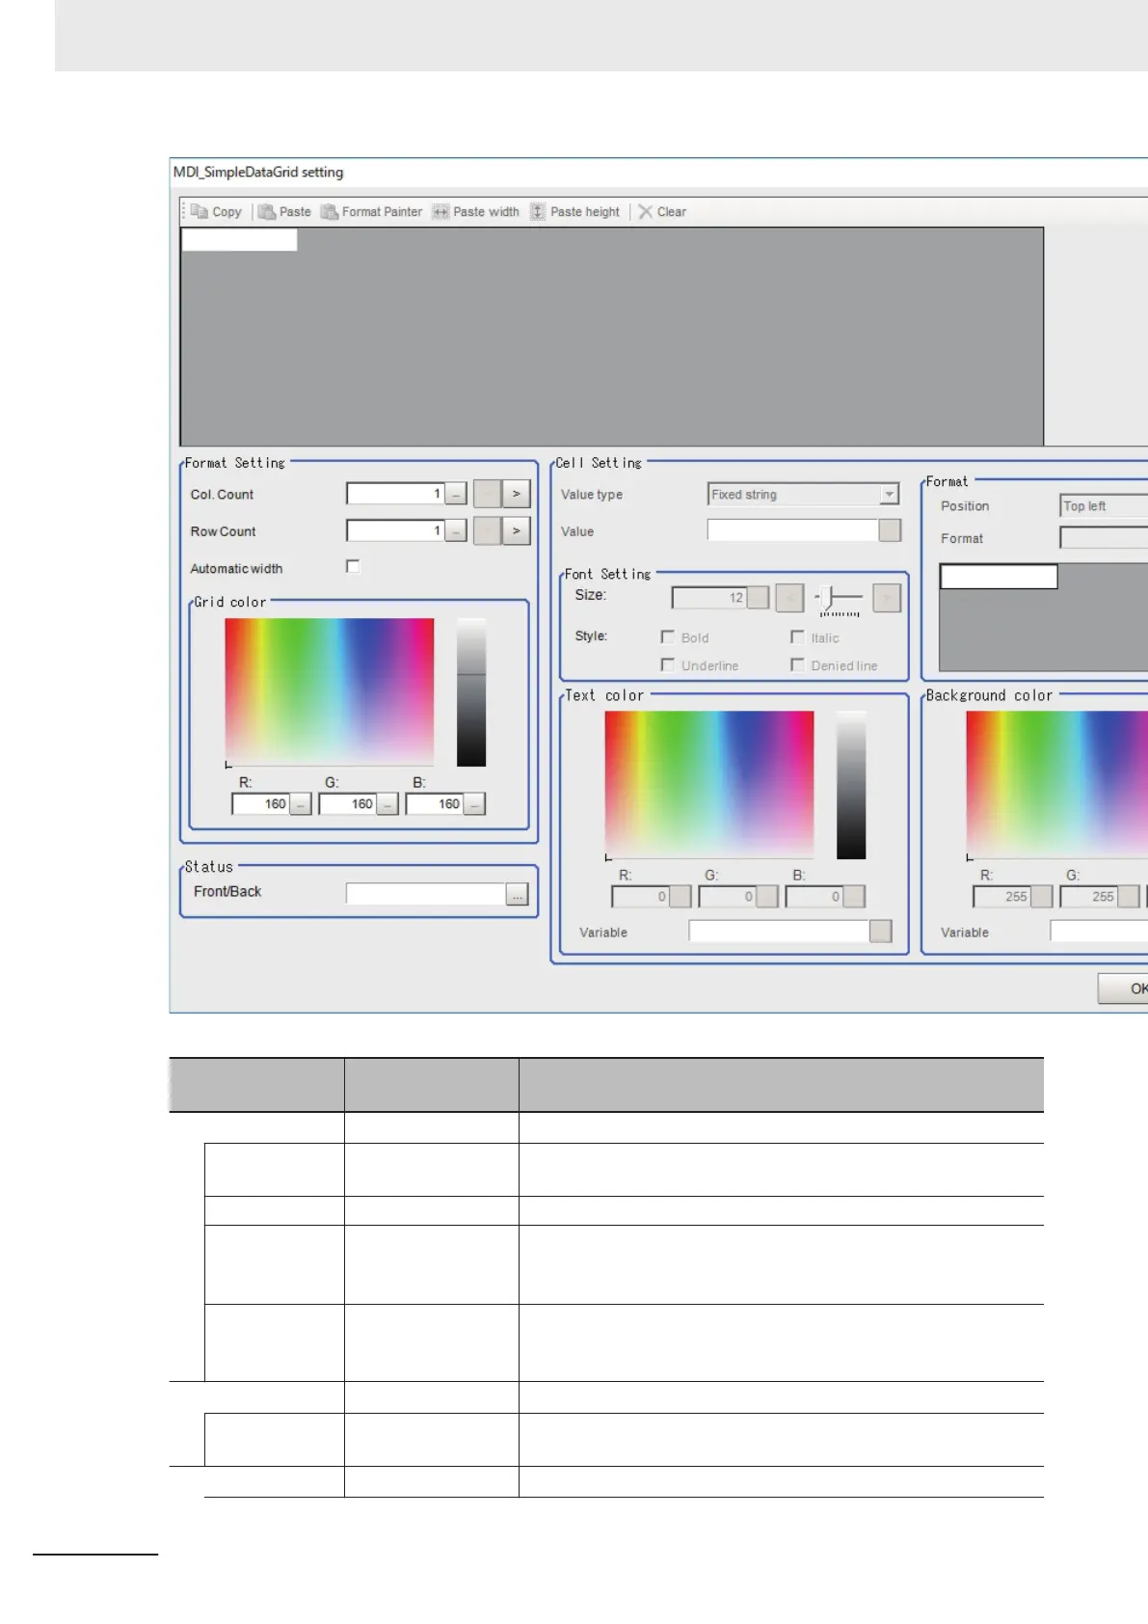The width and height of the screenshot is (1148, 1624).
Task: Increase Col. Count with the > button
Action: (x=517, y=494)
